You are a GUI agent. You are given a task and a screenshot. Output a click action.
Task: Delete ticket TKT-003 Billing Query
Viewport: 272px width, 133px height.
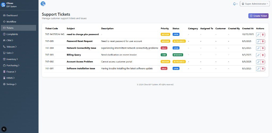tap(263, 55)
